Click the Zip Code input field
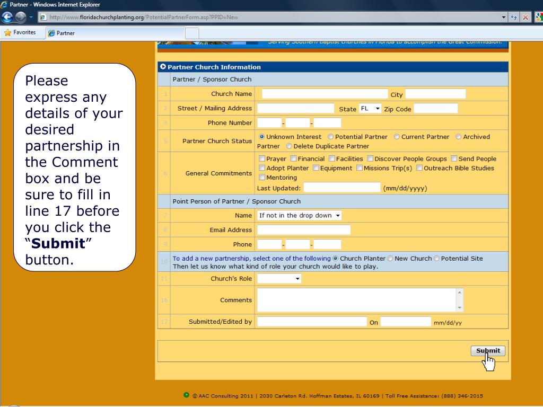The height and width of the screenshot is (407, 543). click(436, 108)
